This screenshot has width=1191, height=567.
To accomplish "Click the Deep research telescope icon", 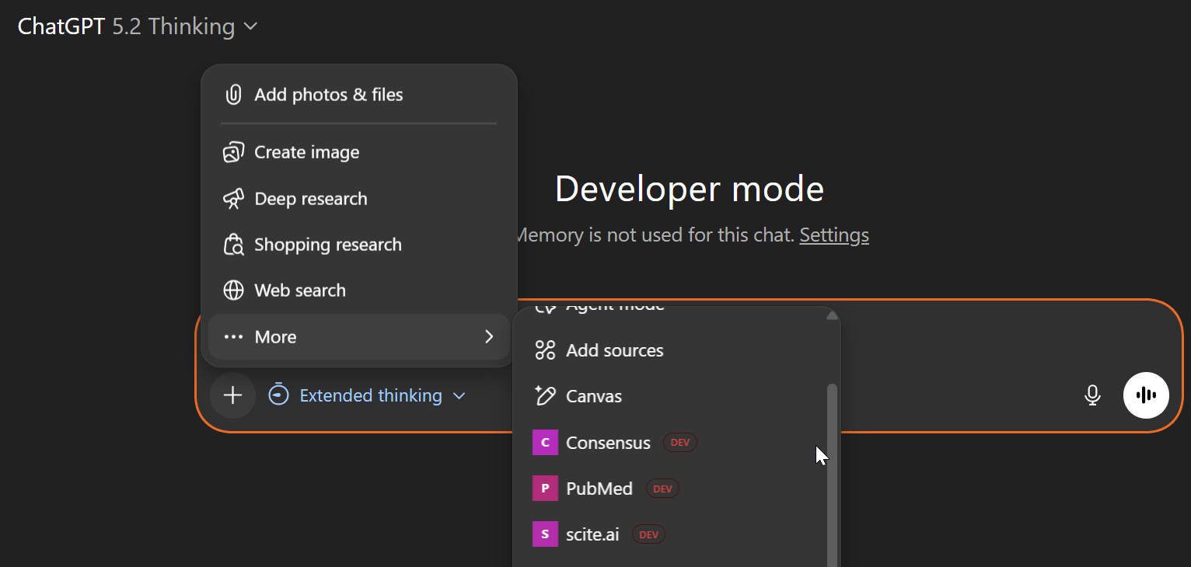I will click(x=233, y=199).
